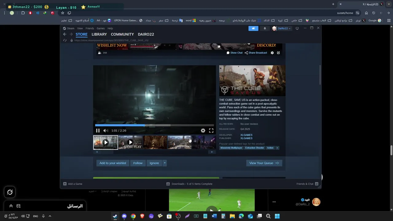Switch to the LIBRARY tab

click(x=99, y=34)
